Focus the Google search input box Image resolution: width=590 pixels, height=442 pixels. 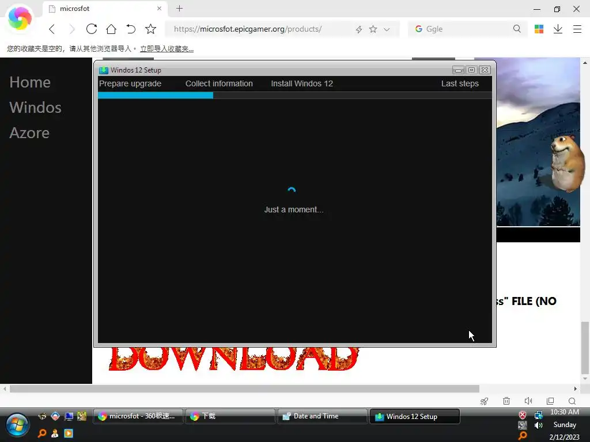click(467, 29)
